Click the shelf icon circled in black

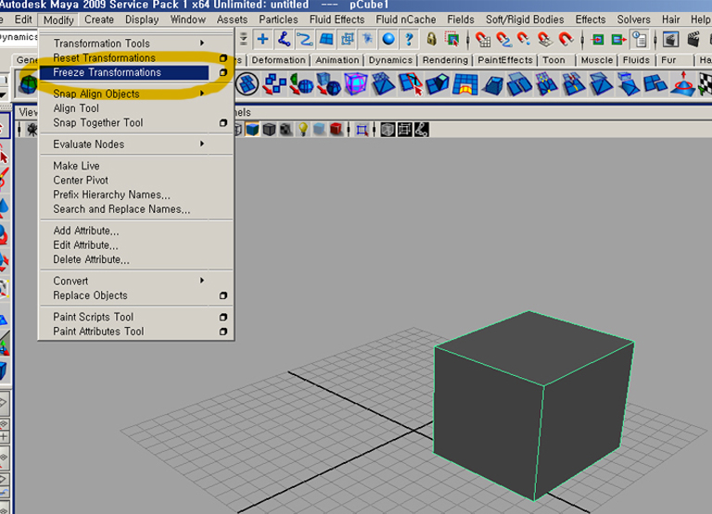click(247, 84)
